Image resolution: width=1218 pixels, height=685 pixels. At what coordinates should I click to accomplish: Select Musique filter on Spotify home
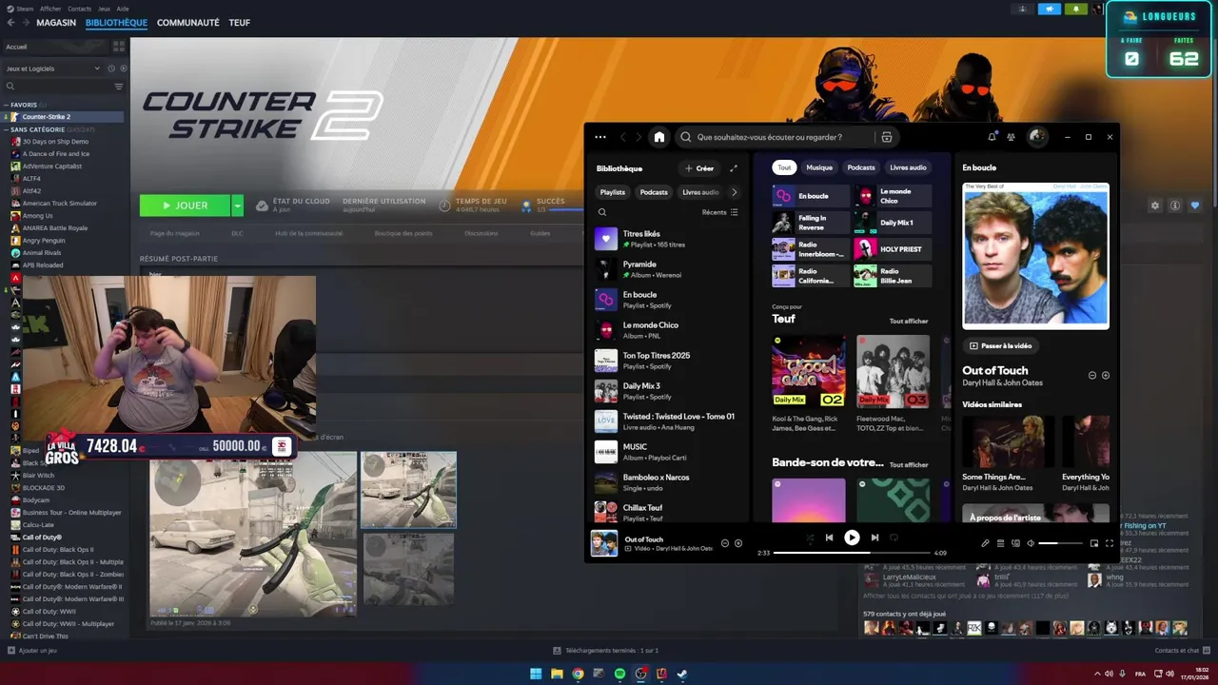tap(819, 167)
